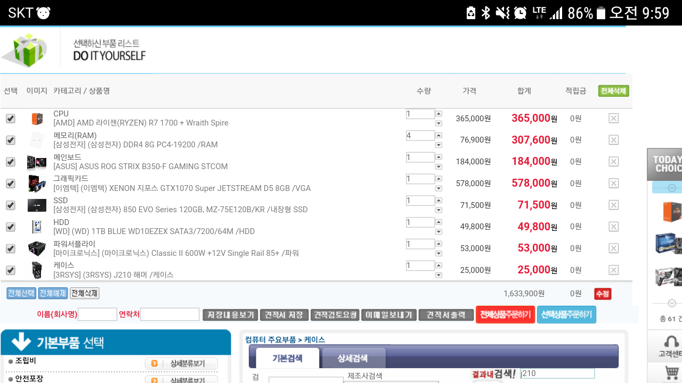Click the 결과내검색 field containing j210
This screenshot has width=682, height=383.
pyautogui.click(x=557, y=373)
